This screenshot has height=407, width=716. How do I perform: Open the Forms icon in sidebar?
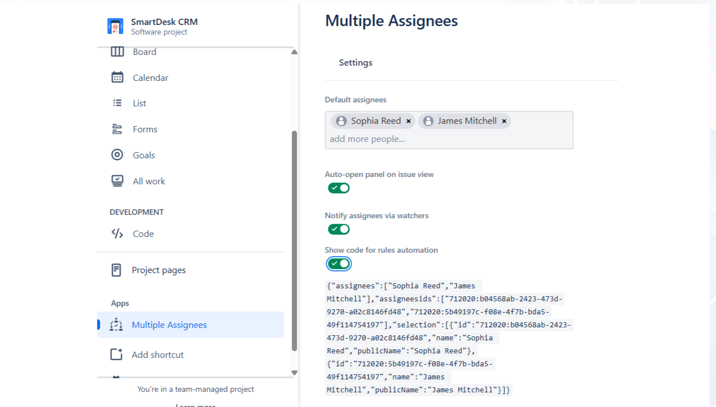(x=117, y=129)
